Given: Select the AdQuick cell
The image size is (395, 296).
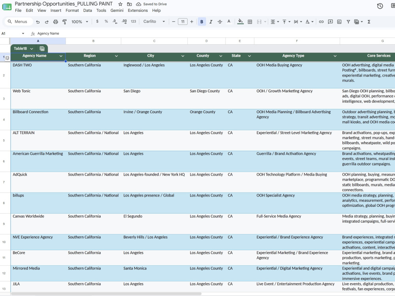Looking at the screenshot, I should click(38, 182).
